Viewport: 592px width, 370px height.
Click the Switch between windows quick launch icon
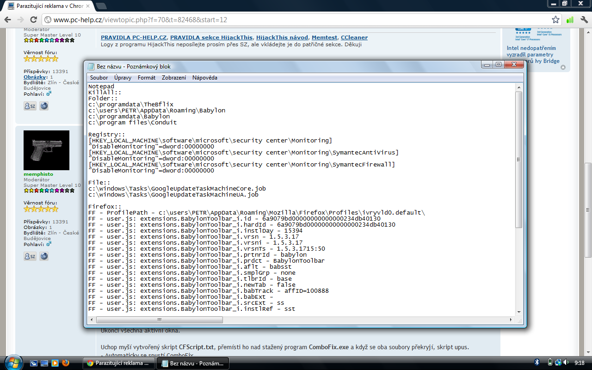(33, 363)
